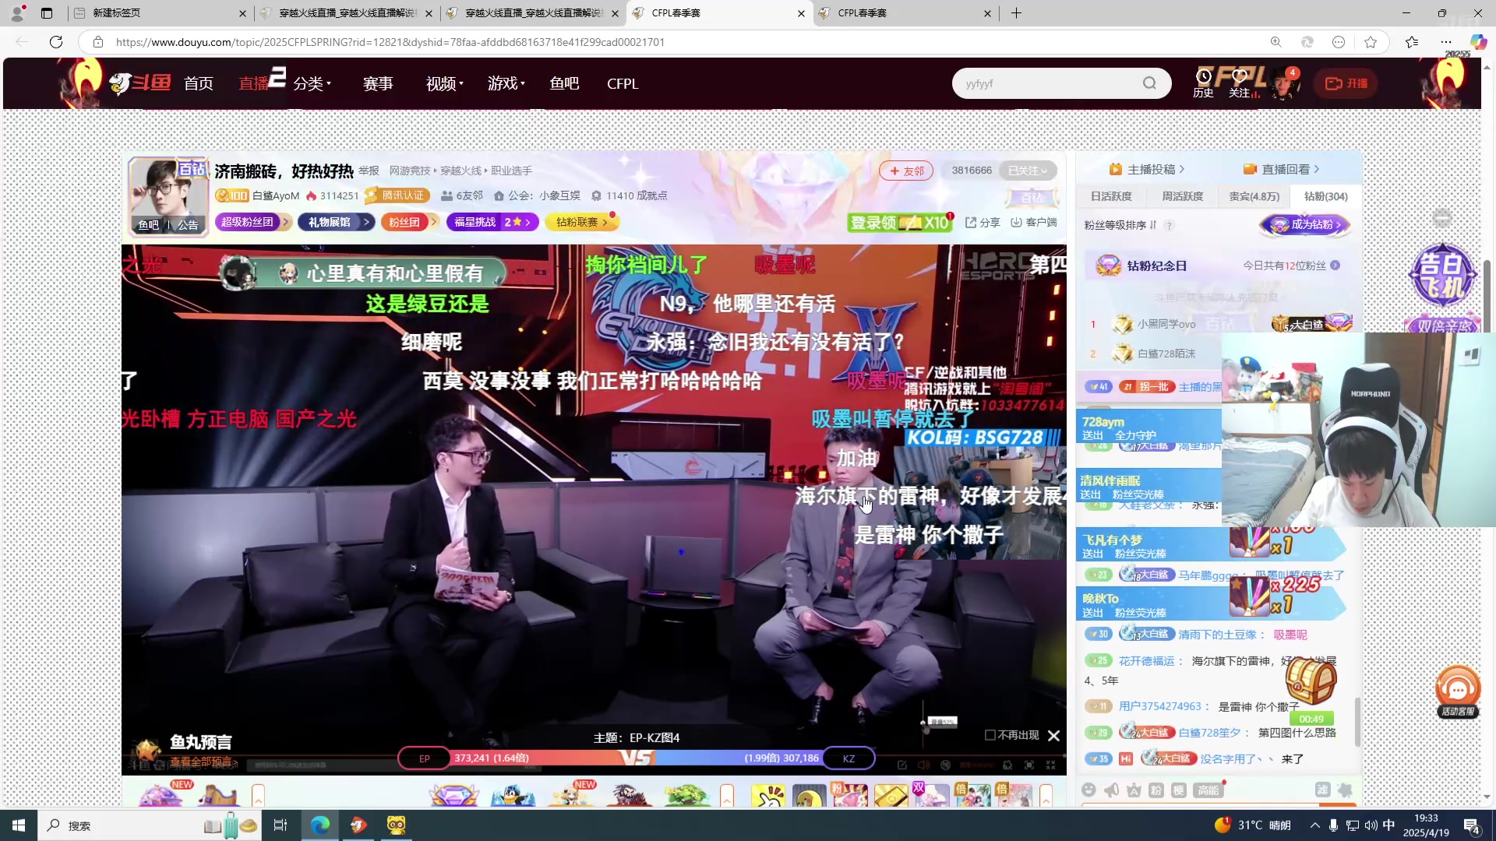This screenshot has width=1496, height=841.
Task: Open 活动客服 customer service icon
Action: click(x=1458, y=691)
